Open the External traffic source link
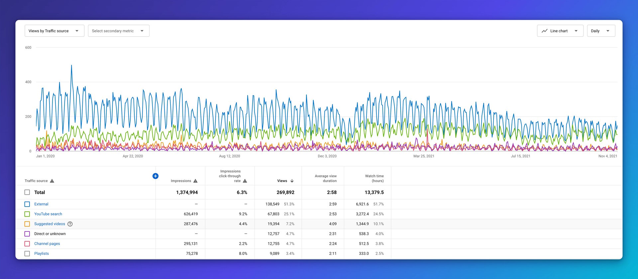Screen dimensions: 638x279 41,204
